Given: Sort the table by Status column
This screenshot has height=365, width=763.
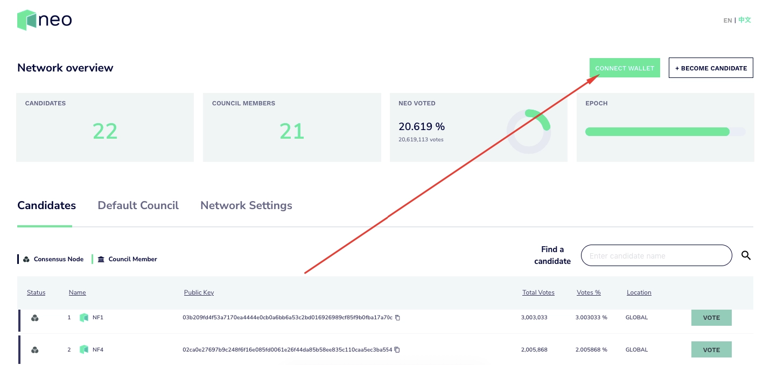Looking at the screenshot, I should click(x=36, y=292).
